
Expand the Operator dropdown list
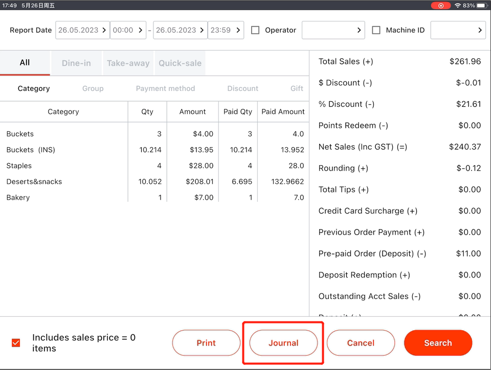pos(333,30)
